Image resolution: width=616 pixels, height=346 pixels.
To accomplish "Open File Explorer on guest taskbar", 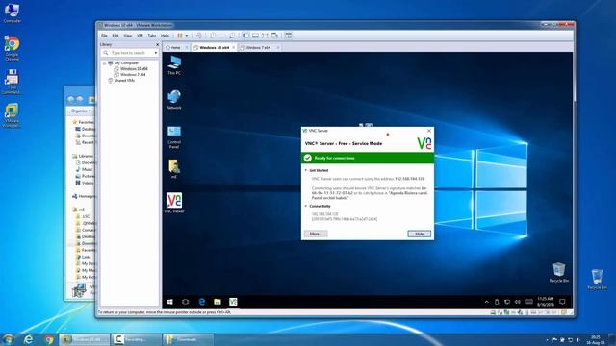I will (x=218, y=302).
